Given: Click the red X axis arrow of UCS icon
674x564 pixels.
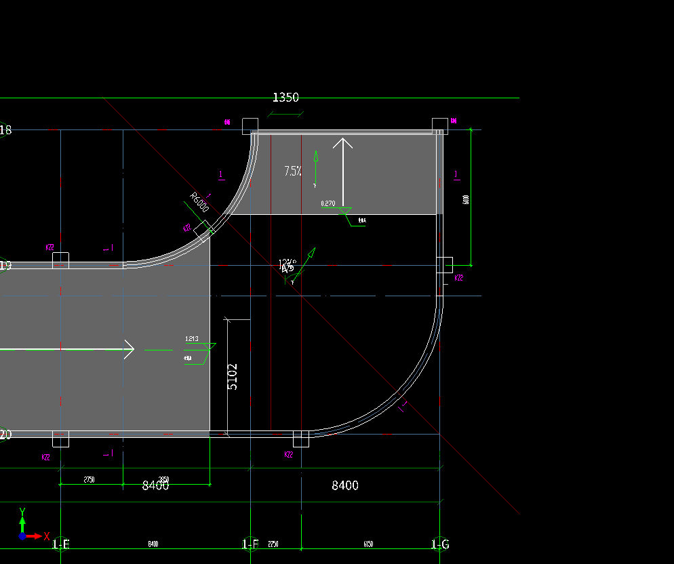Looking at the screenshot, I should (34, 536).
